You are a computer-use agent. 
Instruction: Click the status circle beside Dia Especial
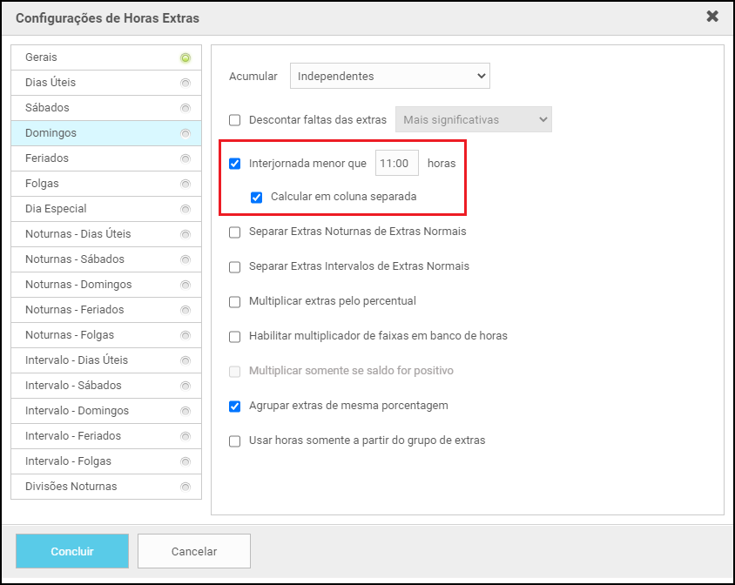185,210
